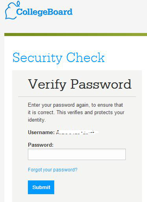Focus the Password input field
This screenshot has height=202, width=147.
pos(77,154)
